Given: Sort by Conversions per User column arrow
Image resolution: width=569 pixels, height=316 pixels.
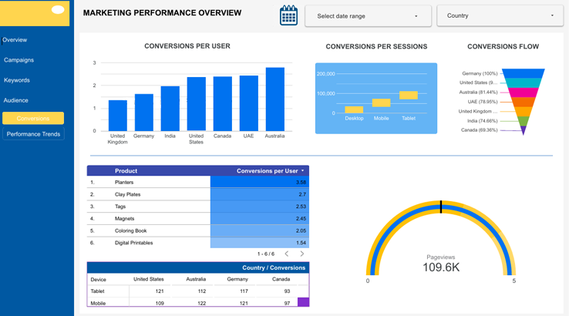Looking at the screenshot, I should point(303,171).
